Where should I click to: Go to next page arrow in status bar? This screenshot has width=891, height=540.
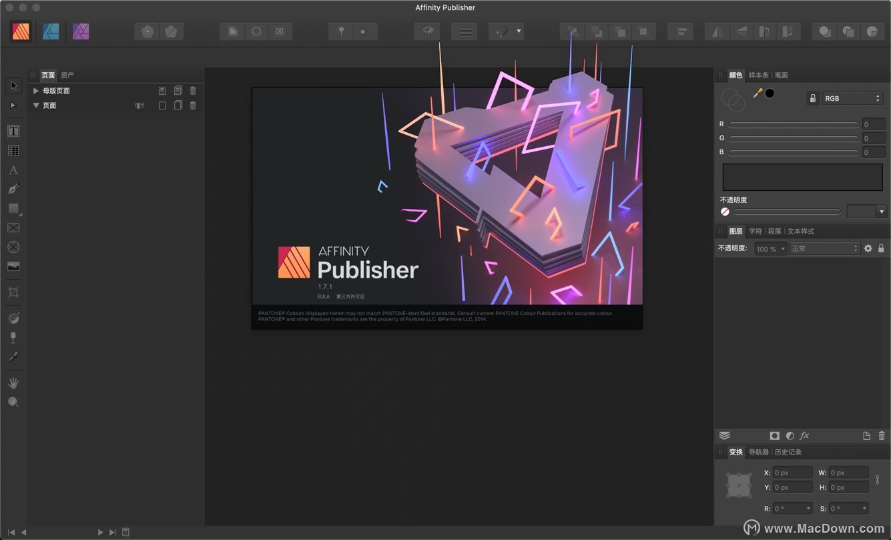click(x=101, y=532)
